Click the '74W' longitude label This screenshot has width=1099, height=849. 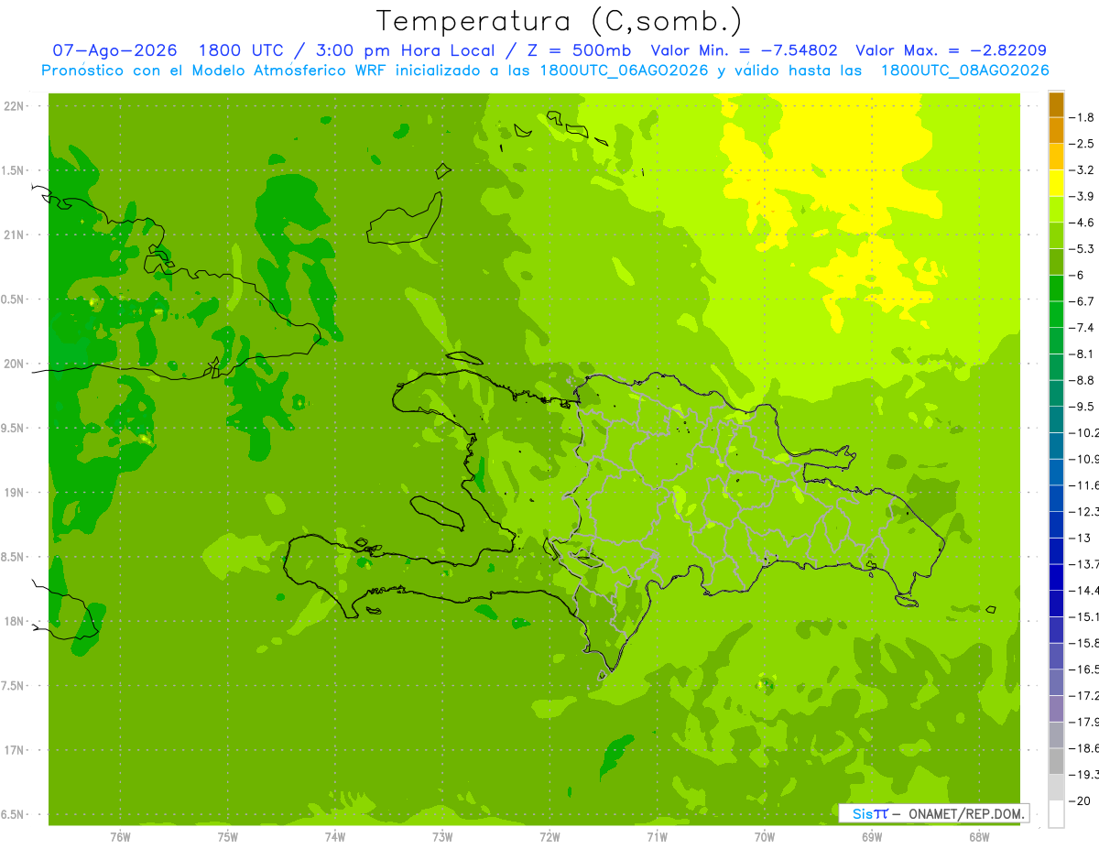(x=335, y=836)
